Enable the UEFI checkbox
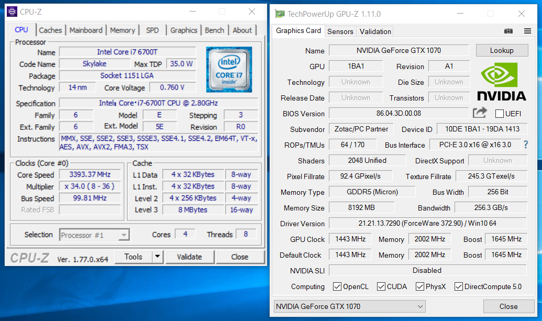542x321 pixels. [499, 114]
